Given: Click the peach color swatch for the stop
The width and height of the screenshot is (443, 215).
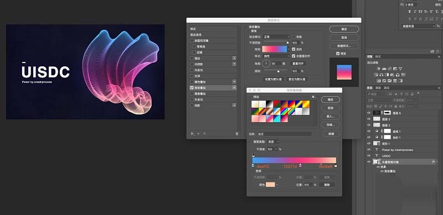Looking at the screenshot, I should [270, 185].
